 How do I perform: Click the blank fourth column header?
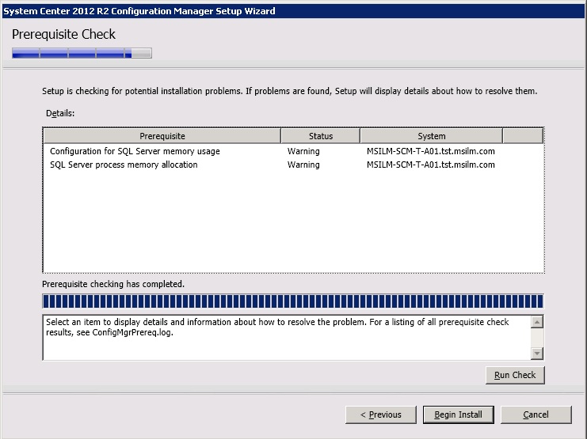522,136
